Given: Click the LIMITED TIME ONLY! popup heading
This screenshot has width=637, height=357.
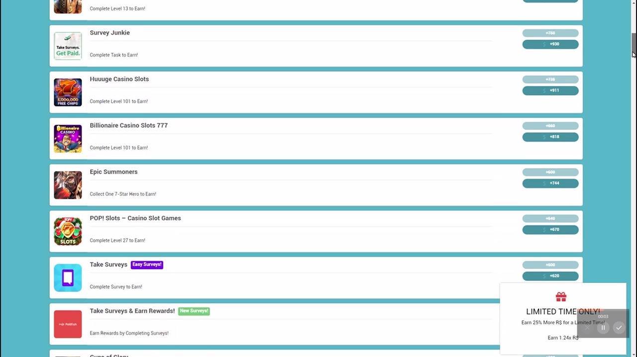Looking at the screenshot, I should pos(563,312).
